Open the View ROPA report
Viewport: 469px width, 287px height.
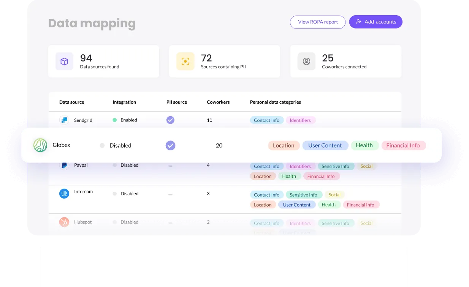(317, 22)
